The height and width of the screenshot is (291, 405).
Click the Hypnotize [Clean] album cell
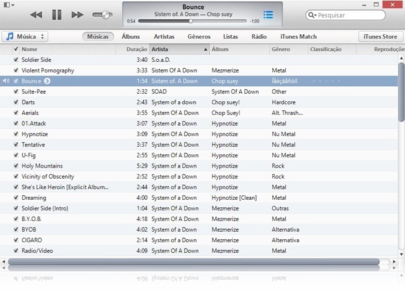234,198
